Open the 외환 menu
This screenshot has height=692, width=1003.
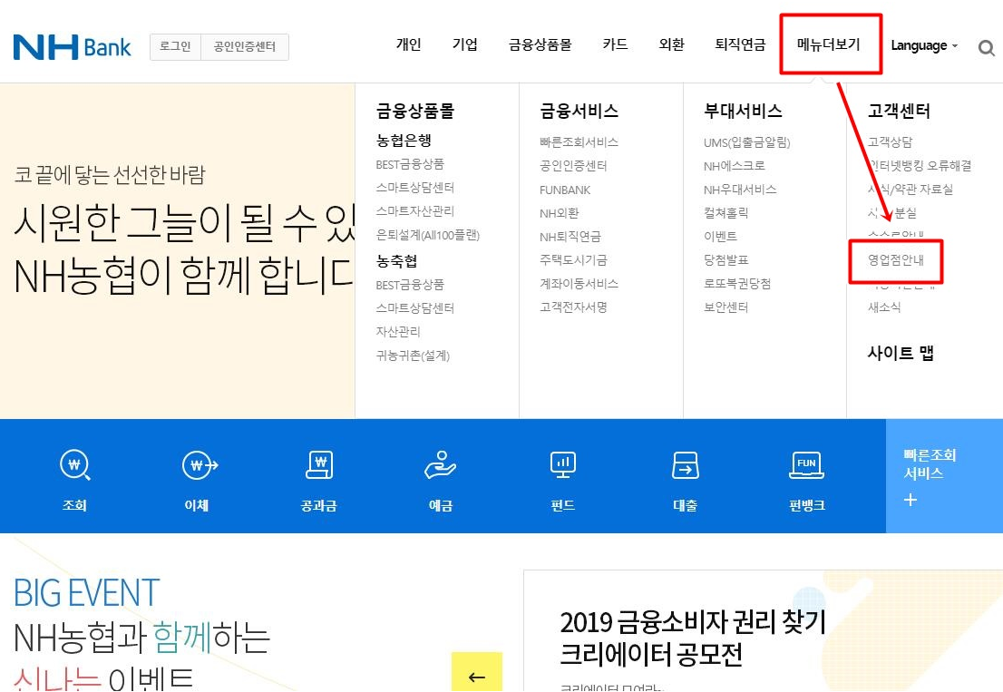click(672, 44)
